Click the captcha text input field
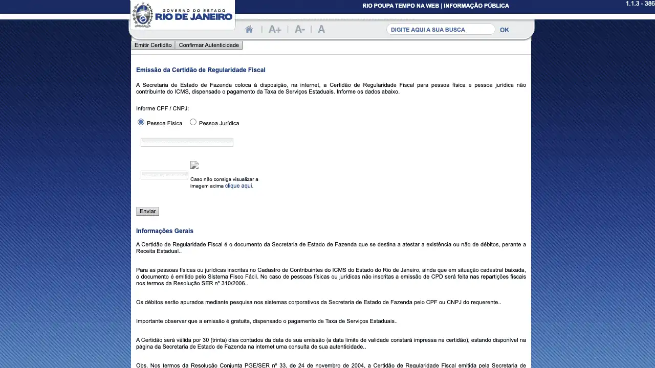Image resolution: width=655 pixels, height=368 pixels. pyautogui.click(x=164, y=175)
